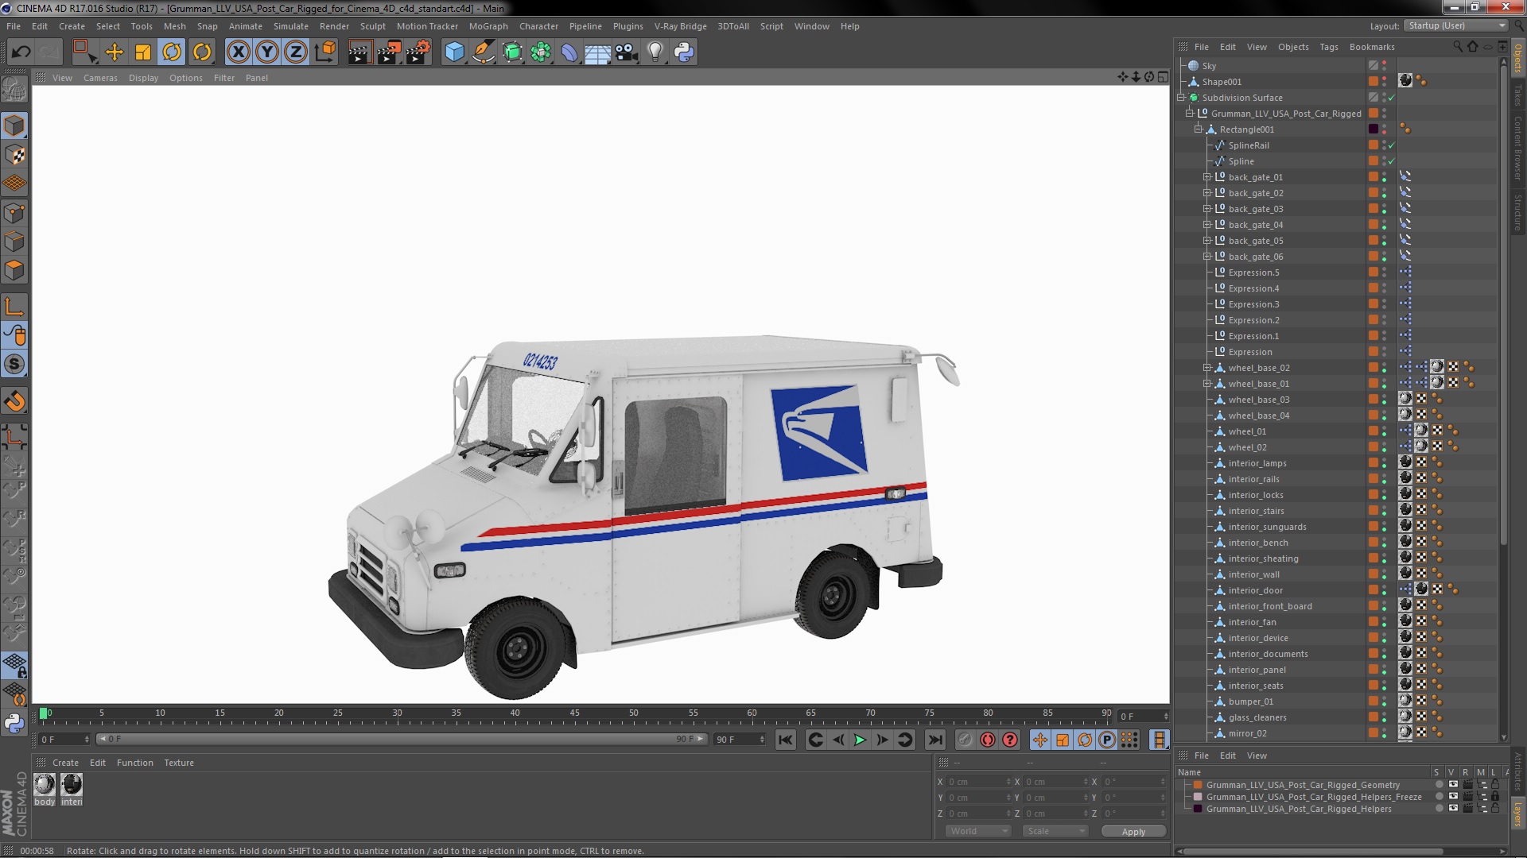This screenshot has height=858, width=1527.
Task: Toggle view eye for Geometry layer
Action: pyautogui.click(x=1453, y=785)
